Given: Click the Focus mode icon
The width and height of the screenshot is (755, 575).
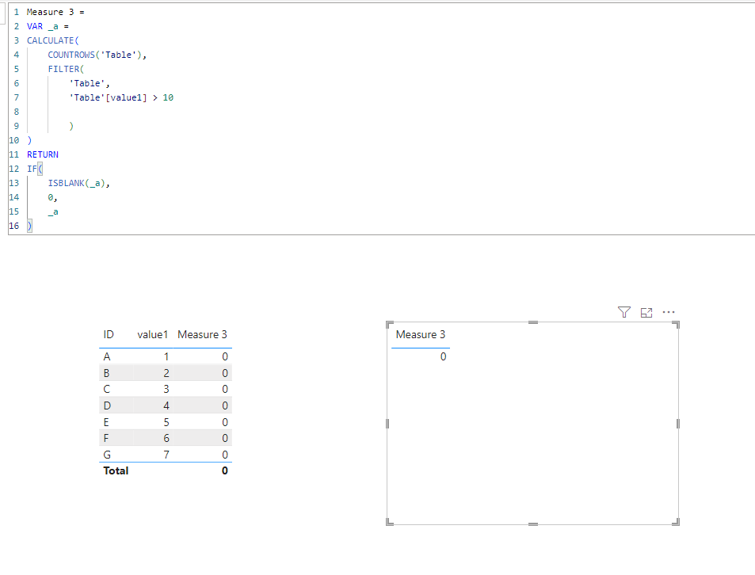Looking at the screenshot, I should pyautogui.click(x=646, y=313).
